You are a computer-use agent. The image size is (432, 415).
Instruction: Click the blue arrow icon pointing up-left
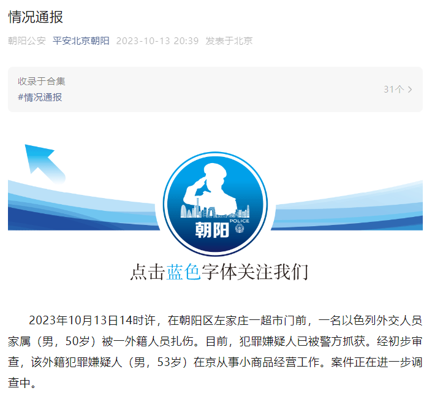(x=44, y=162)
